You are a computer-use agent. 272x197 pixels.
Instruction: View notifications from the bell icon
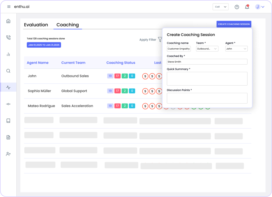tap(247, 7)
